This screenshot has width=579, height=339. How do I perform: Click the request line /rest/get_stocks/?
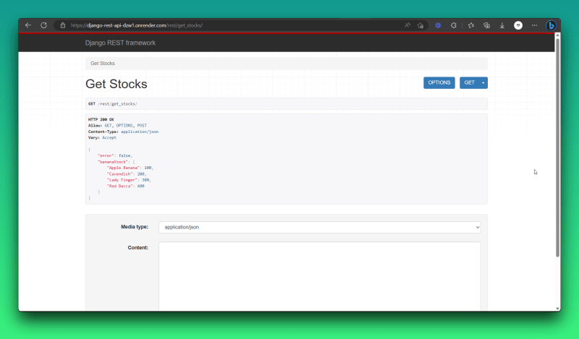pos(117,104)
